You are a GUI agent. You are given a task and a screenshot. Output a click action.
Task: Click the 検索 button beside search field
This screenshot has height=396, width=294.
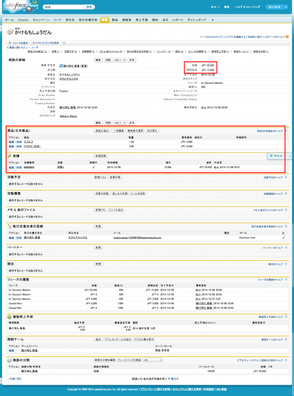[89, 7]
